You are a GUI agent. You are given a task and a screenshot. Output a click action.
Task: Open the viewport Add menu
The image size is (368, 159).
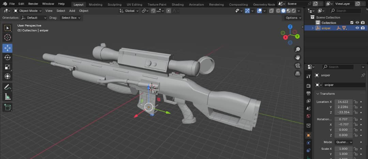72,11
